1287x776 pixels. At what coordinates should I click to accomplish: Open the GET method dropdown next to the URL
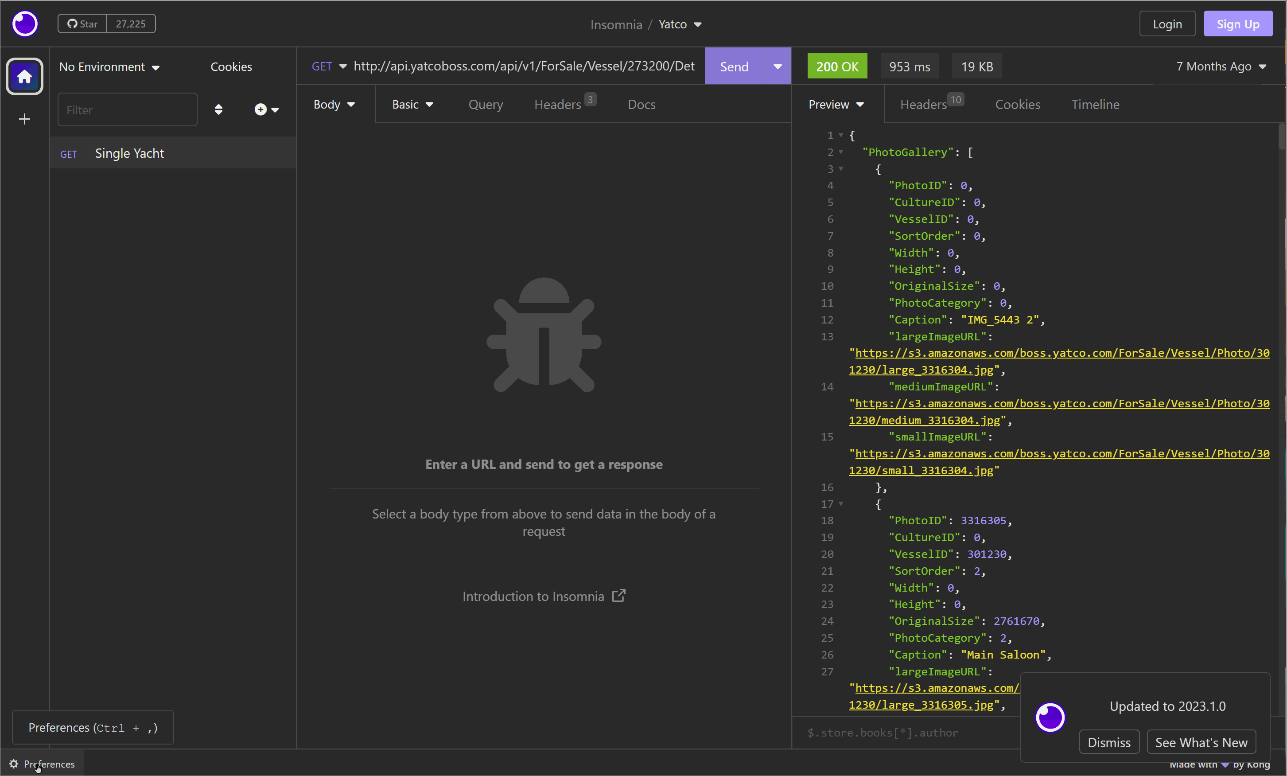[x=329, y=66]
